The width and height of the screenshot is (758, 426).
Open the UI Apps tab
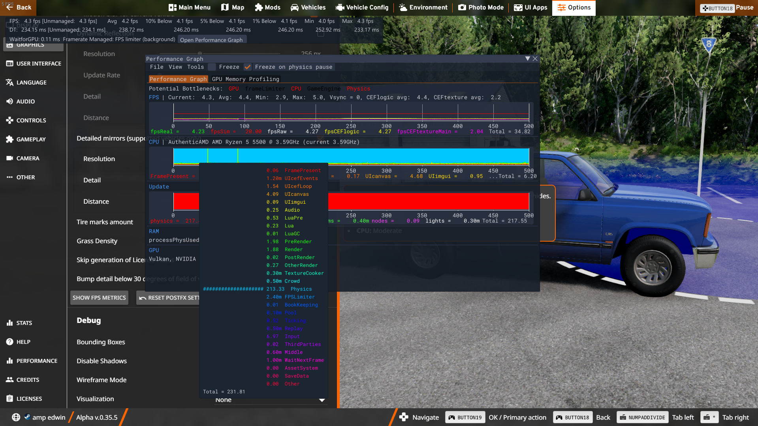click(530, 8)
